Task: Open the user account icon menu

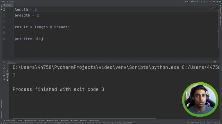Action: [x=186, y=2]
